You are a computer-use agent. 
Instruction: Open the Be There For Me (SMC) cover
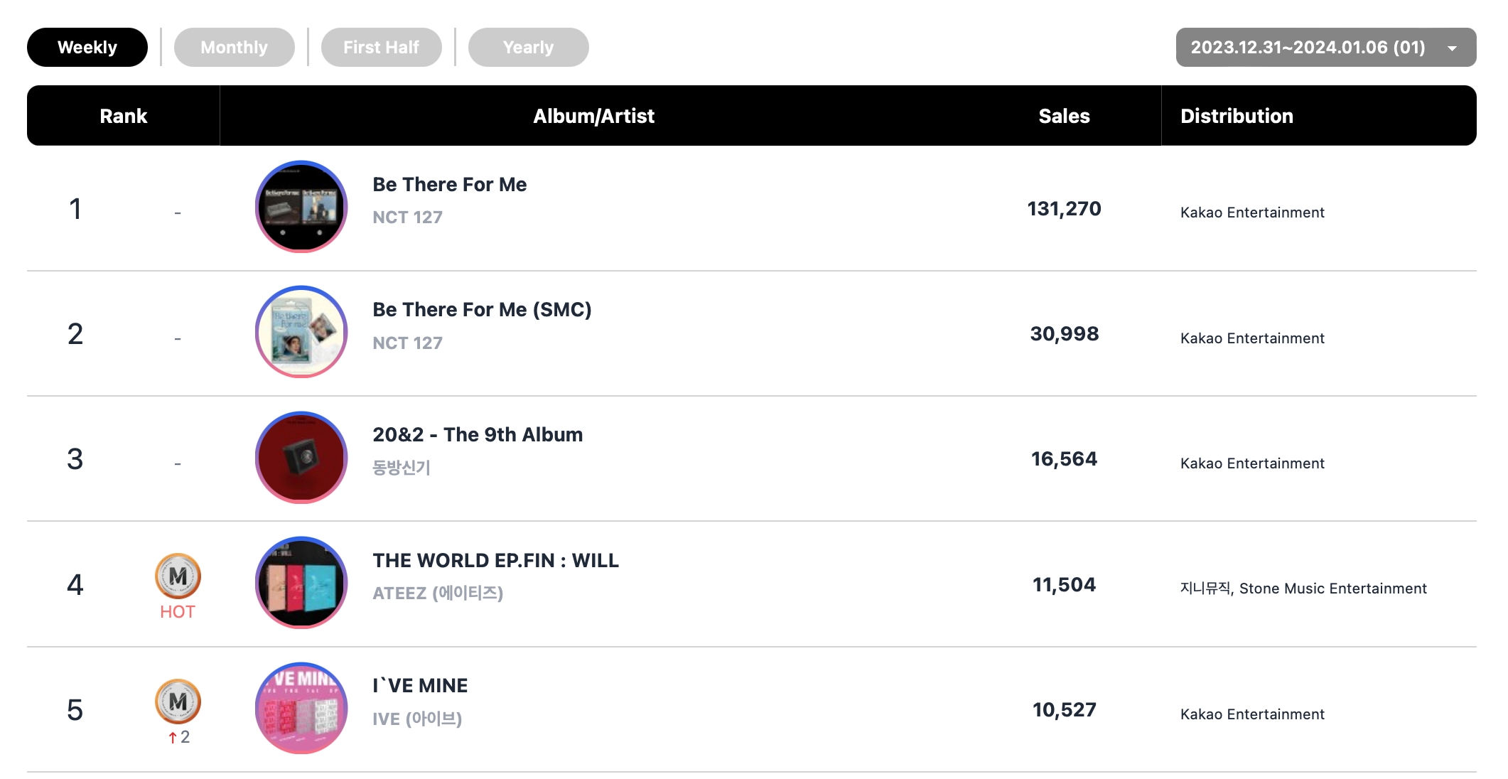tap(301, 332)
